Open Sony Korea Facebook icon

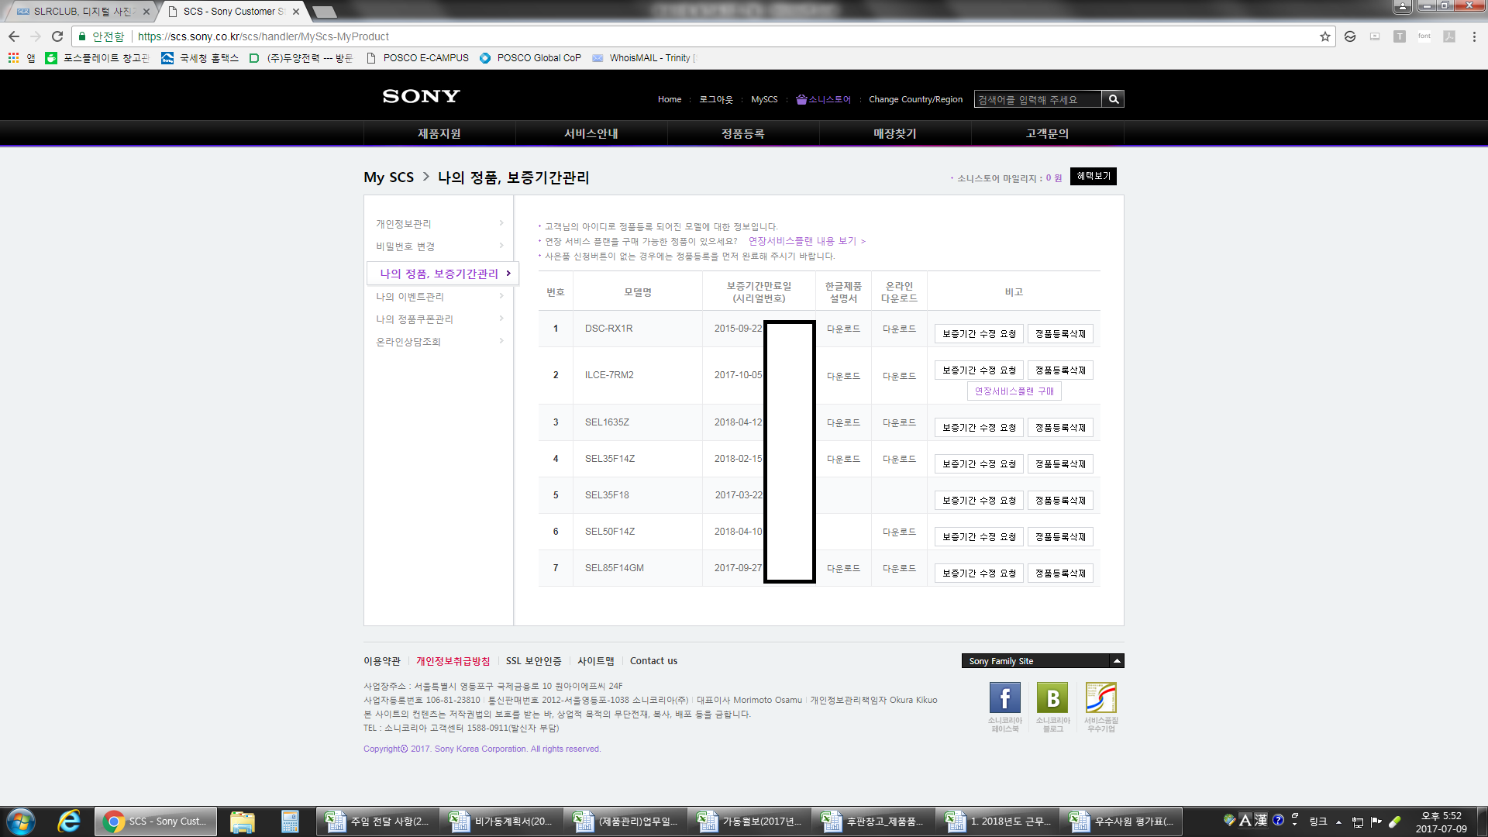(1004, 698)
